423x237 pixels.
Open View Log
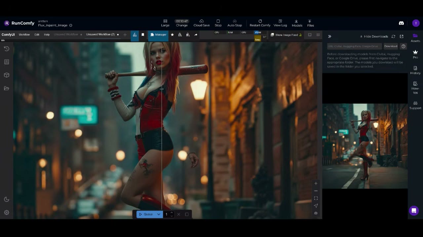pyautogui.click(x=280, y=23)
